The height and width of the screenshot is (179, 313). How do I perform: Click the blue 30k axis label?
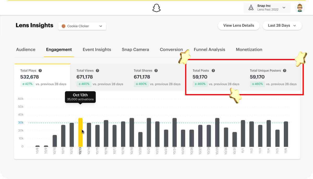21,122
